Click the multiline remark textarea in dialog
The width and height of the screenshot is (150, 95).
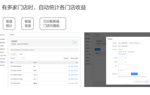125,67
